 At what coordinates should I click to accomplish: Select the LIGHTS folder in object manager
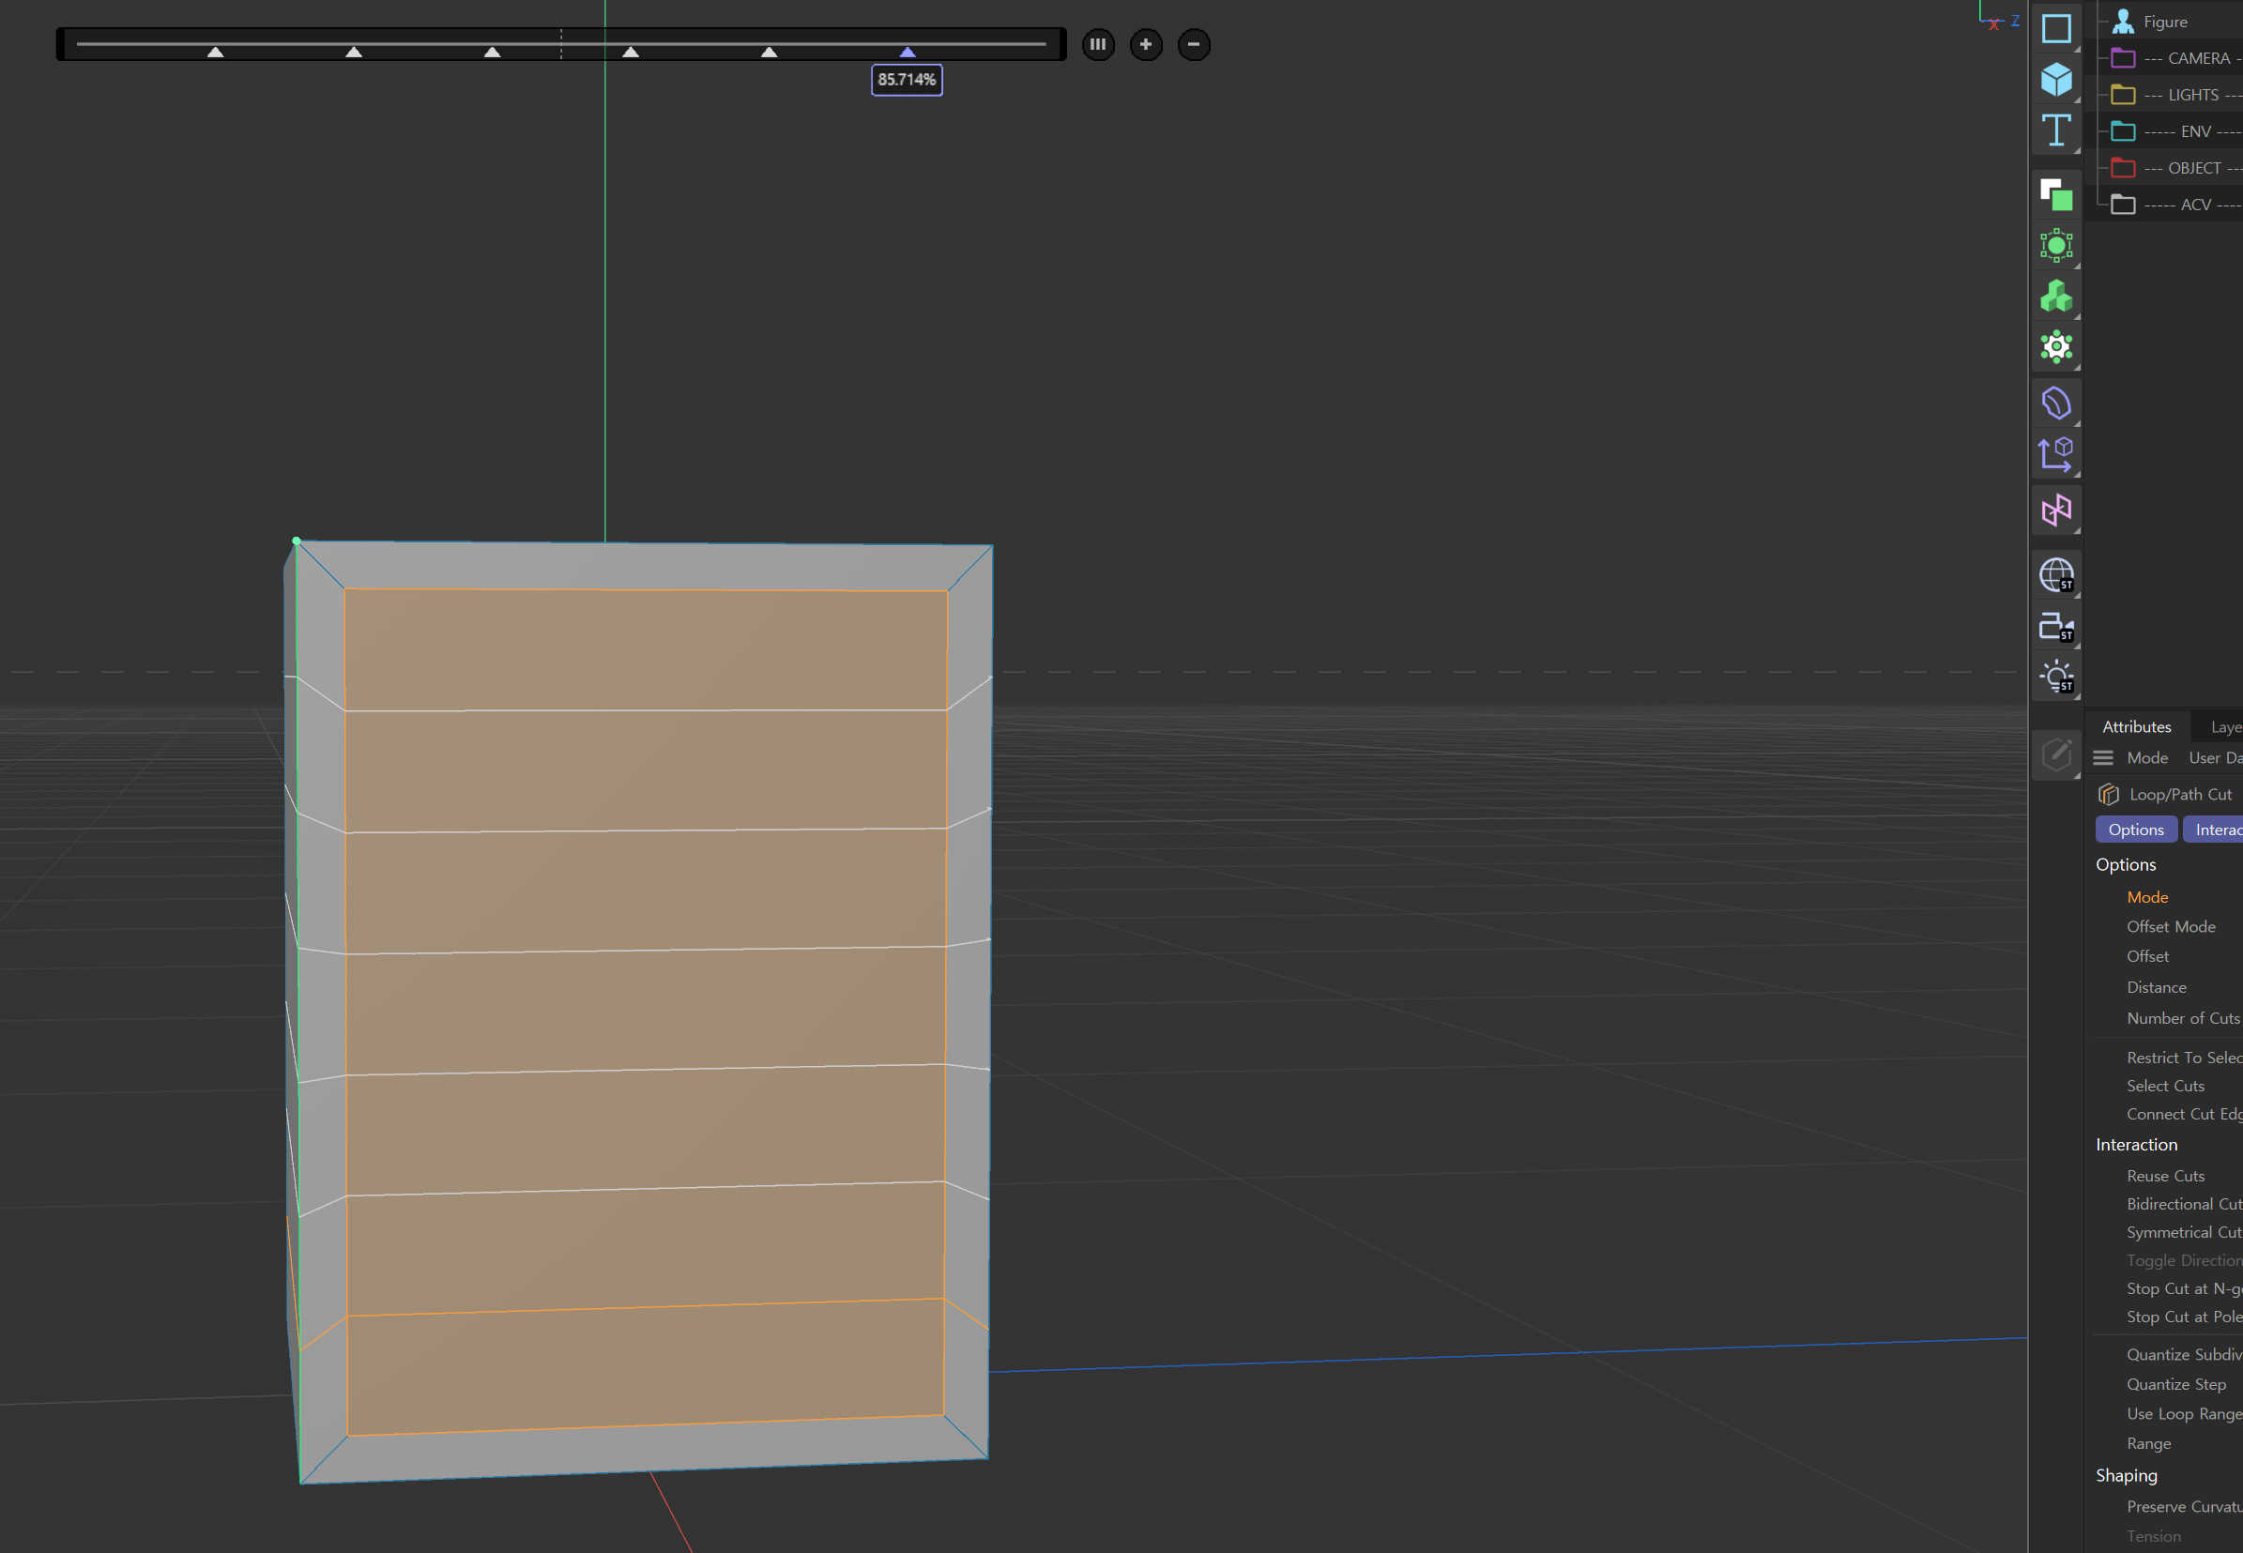click(x=2192, y=95)
